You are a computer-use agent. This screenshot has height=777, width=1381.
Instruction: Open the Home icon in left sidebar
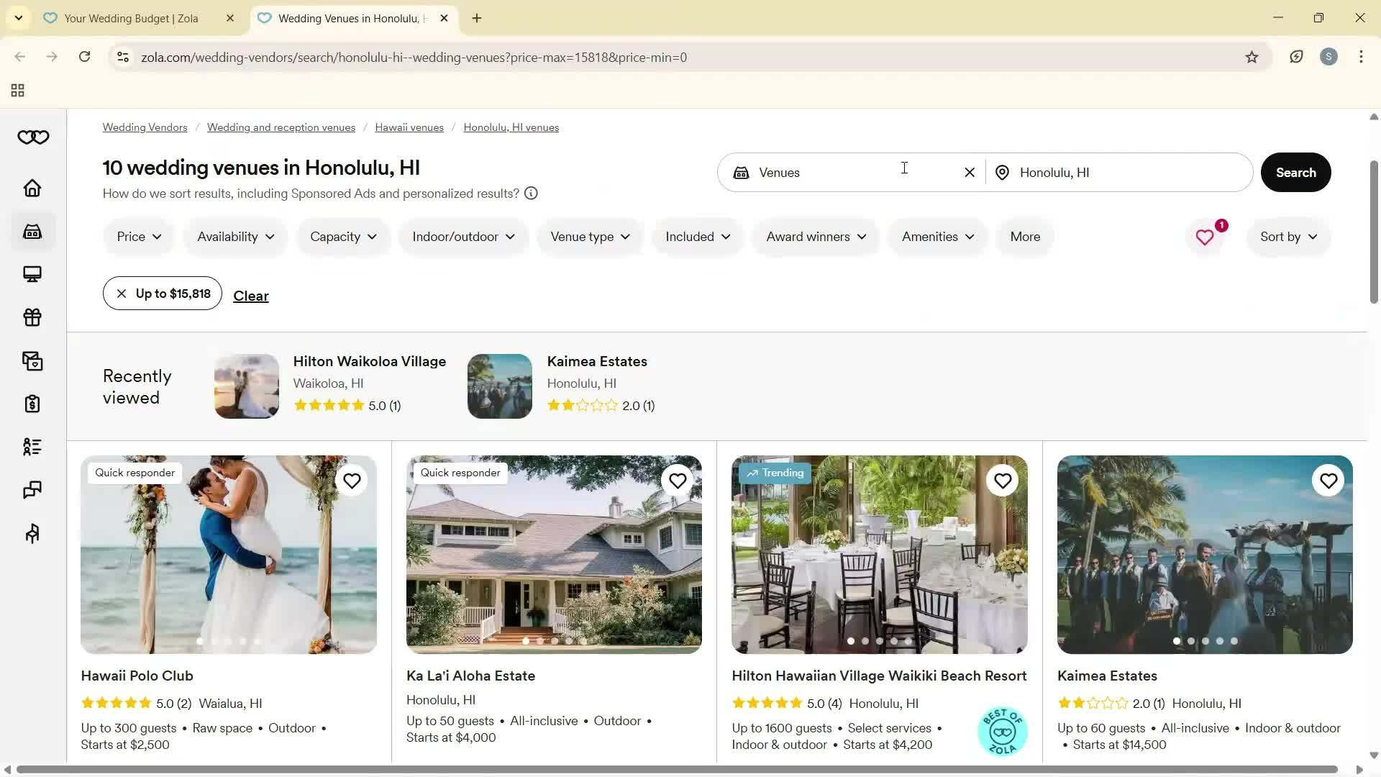[32, 188]
